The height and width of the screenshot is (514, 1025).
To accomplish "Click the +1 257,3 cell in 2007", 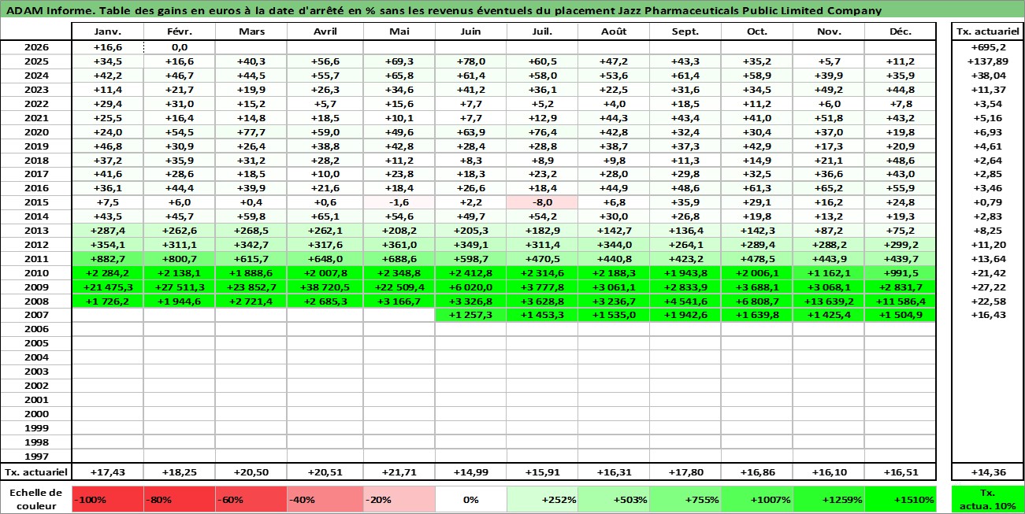I will (470, 316).
